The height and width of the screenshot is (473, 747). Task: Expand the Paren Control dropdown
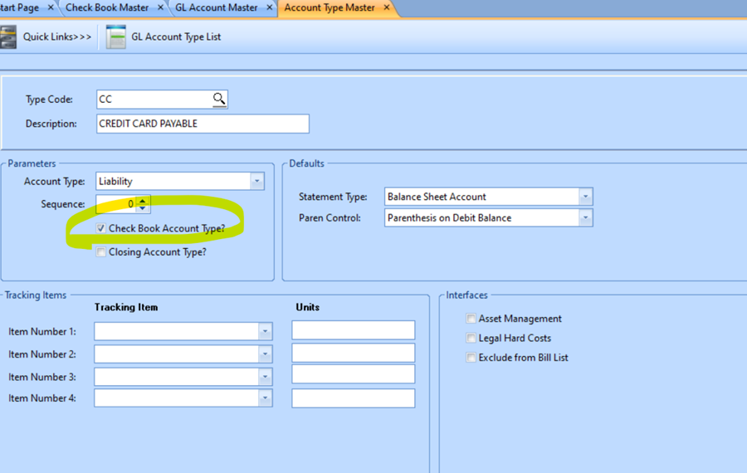click(x=585, y=218)
